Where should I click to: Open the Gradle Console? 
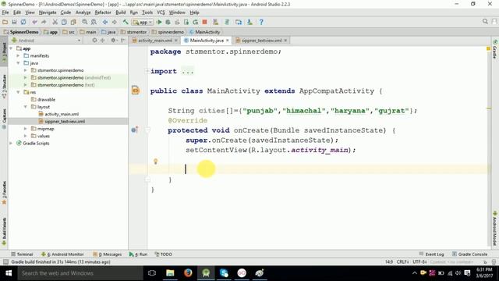click(x=469, y=254)
